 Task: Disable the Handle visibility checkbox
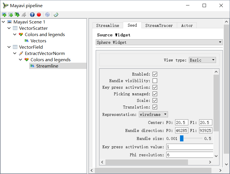coord(155,80)
